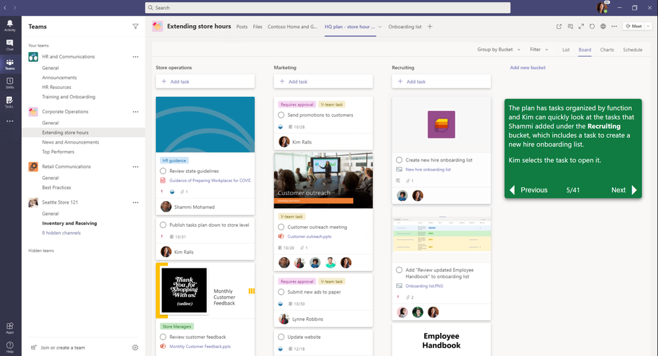
Task: Switch to the Charts view tab
Action: pos(607,49)
